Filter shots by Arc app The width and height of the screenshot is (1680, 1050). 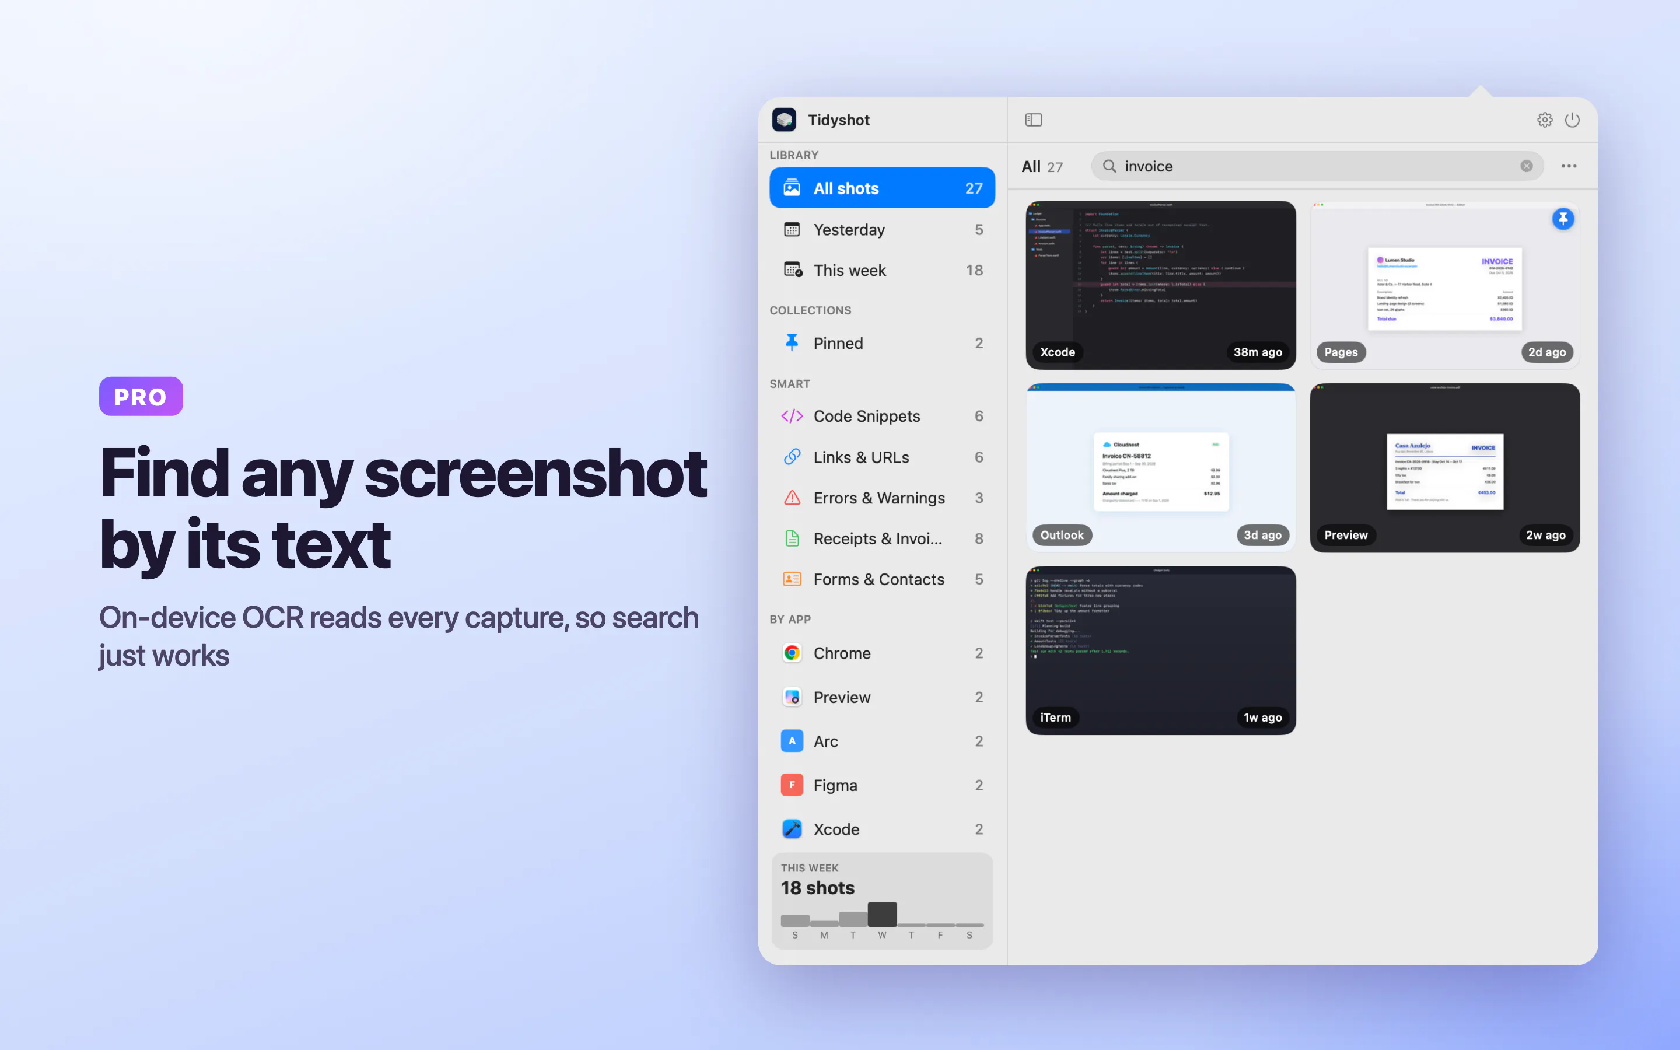pos(883,741)
